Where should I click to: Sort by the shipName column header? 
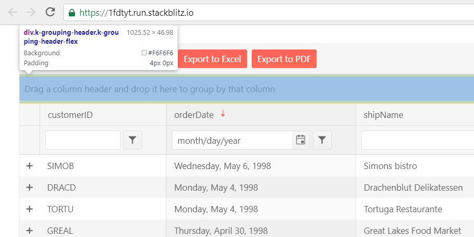click(383, 115)
